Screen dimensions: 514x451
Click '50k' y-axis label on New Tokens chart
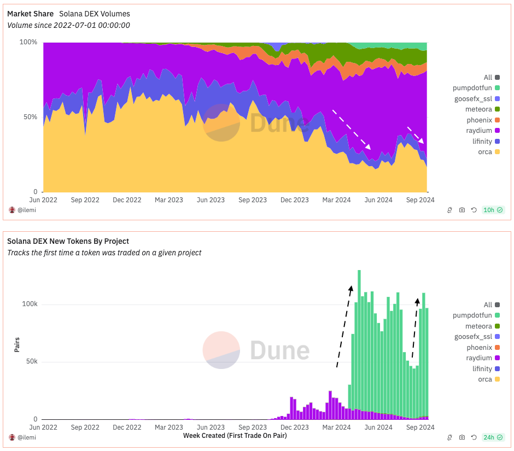pyautogui.click(x=32, y=361)
